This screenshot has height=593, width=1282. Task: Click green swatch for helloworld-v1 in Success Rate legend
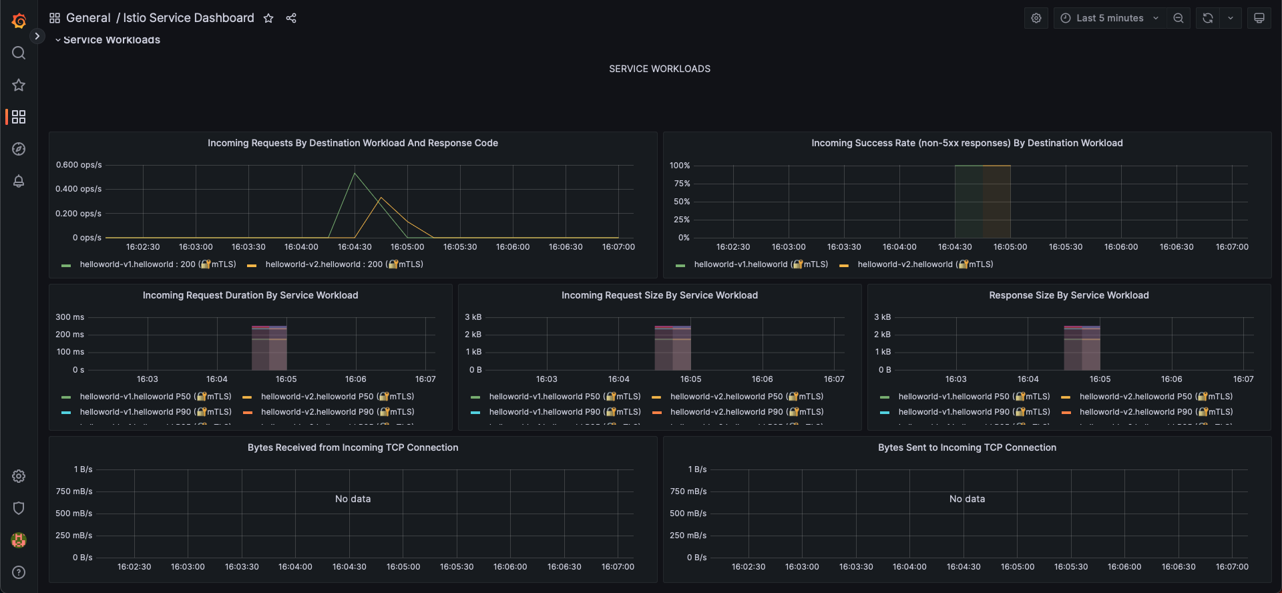coord(680,265)
